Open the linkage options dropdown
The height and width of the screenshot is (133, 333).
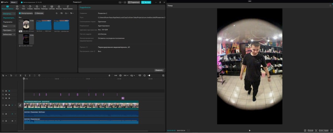coord(126,75)
